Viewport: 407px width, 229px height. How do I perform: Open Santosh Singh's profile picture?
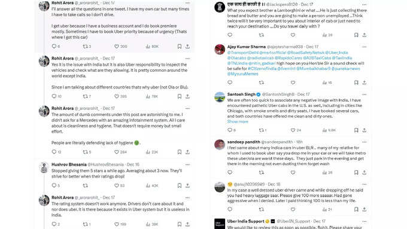(220, 97)
